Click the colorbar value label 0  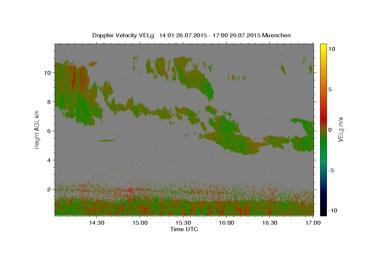click(330, 130)
